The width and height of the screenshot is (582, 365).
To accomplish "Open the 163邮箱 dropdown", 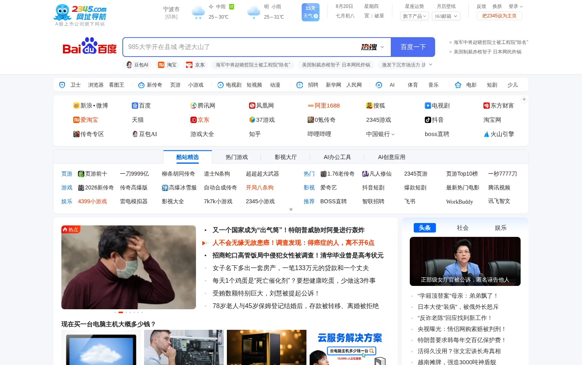I will 446,16.
